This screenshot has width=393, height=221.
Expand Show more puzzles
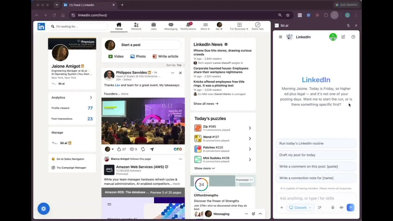(204, 169)
